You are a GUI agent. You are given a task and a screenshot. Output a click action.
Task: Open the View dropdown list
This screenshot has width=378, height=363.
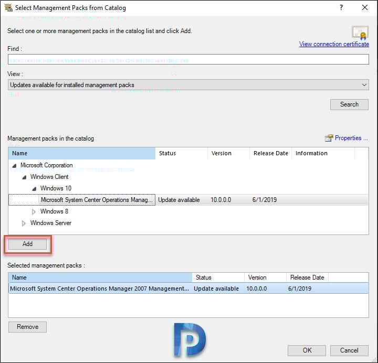pyautogui.click(x=188, y=85)
